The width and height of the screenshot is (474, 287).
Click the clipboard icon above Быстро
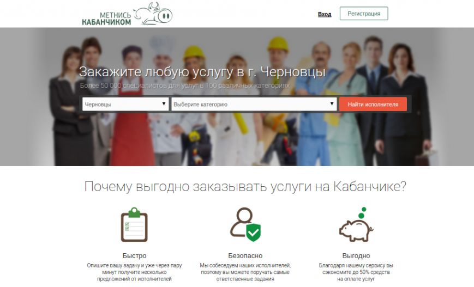coord(134,224)
